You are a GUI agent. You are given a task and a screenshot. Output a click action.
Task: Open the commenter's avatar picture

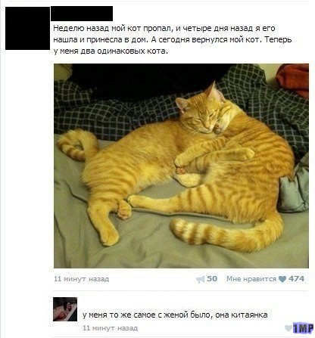coord(65,309)
